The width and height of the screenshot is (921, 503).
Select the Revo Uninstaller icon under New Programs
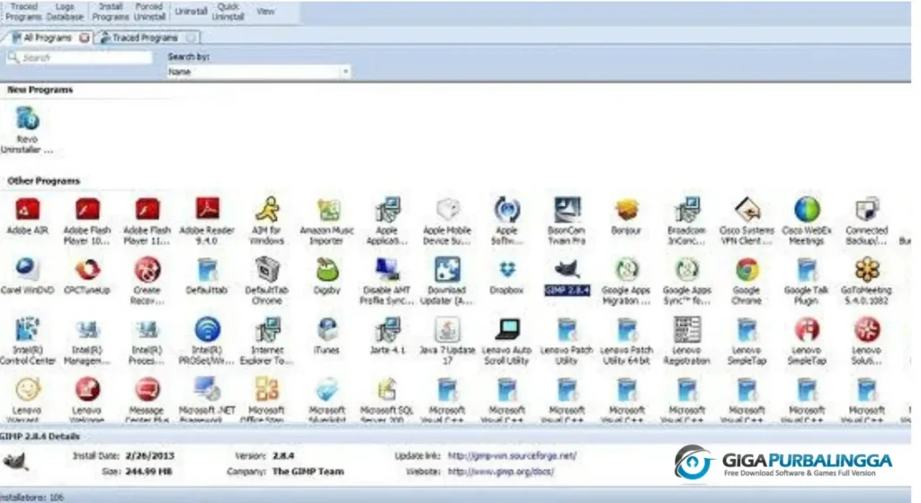coord(27,119)
